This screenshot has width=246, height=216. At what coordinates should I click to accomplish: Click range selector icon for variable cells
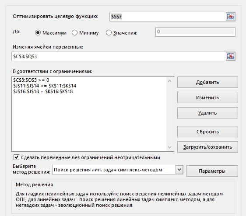coord(231,56)
